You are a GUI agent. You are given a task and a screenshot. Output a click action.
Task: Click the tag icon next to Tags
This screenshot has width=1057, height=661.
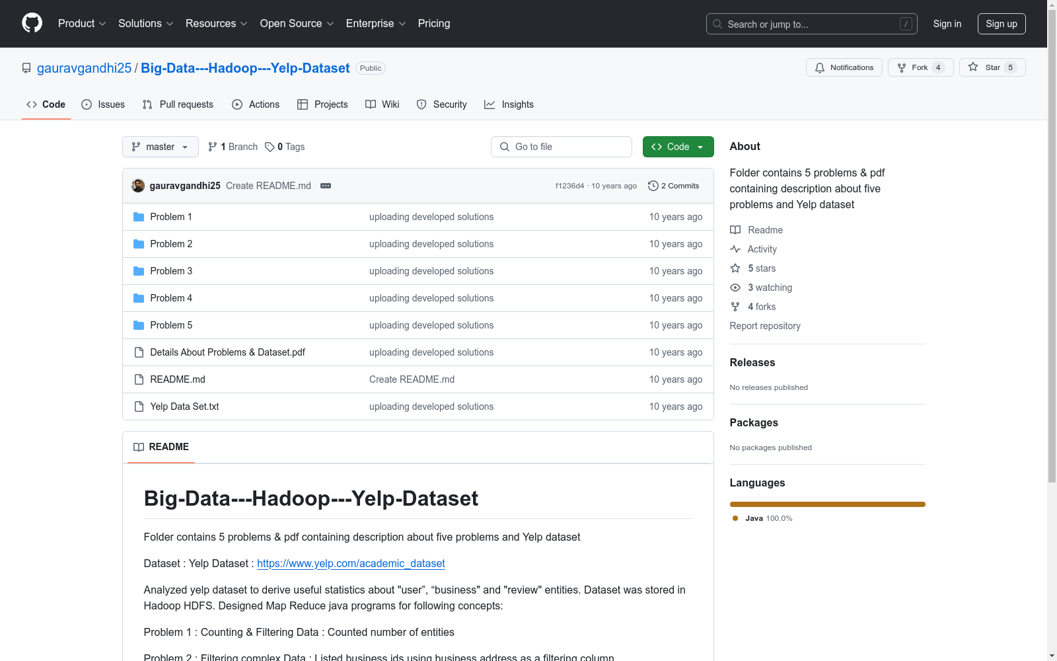pos(270,147)
